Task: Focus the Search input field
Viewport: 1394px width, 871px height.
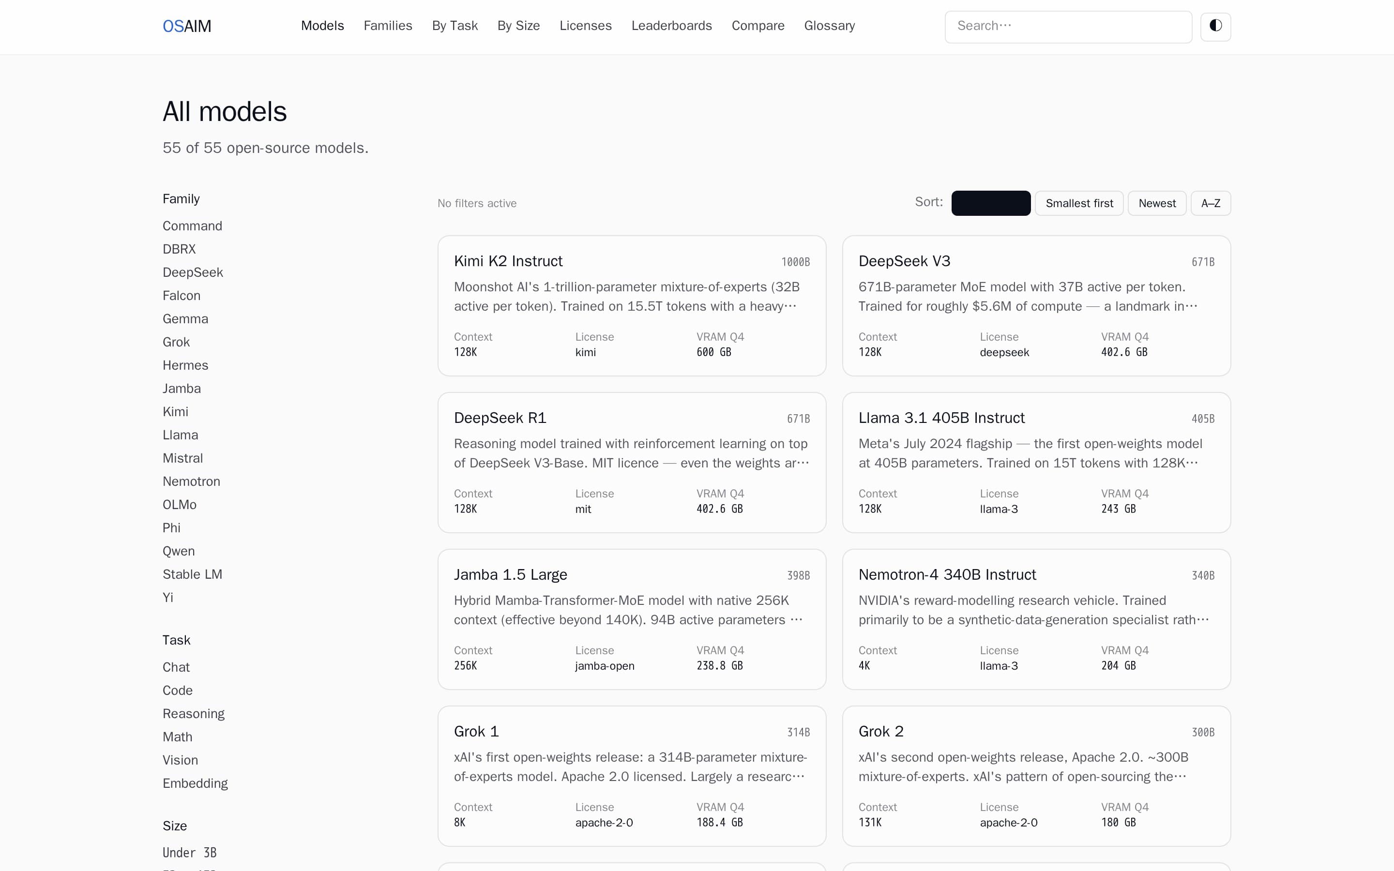Action: [1069, 27]
